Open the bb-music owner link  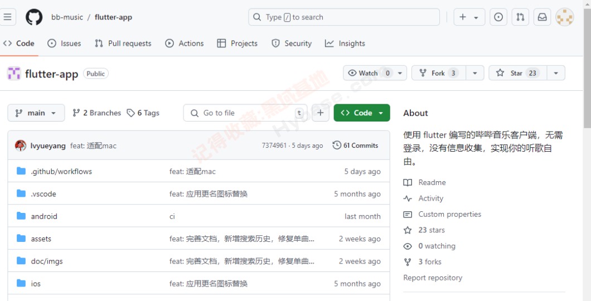tap(67, 17)
